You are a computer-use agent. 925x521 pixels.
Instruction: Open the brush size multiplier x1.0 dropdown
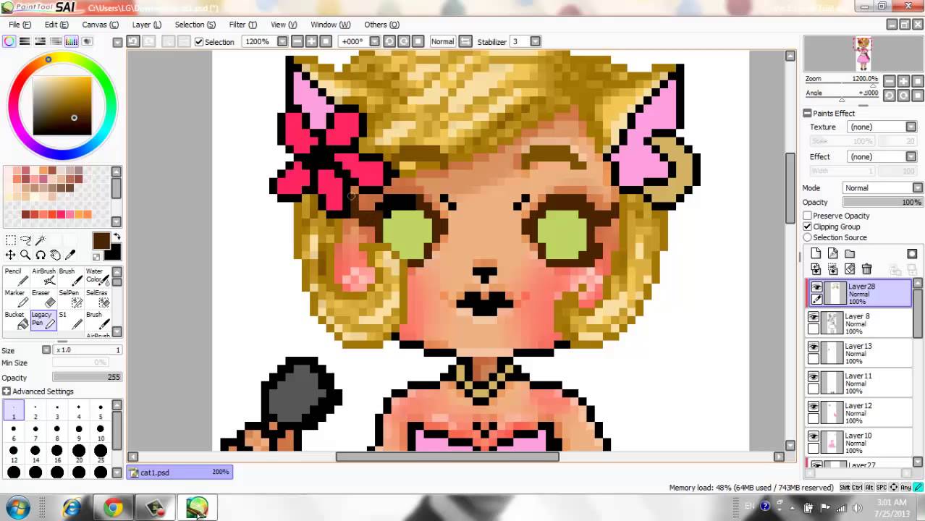pos(46,350)
